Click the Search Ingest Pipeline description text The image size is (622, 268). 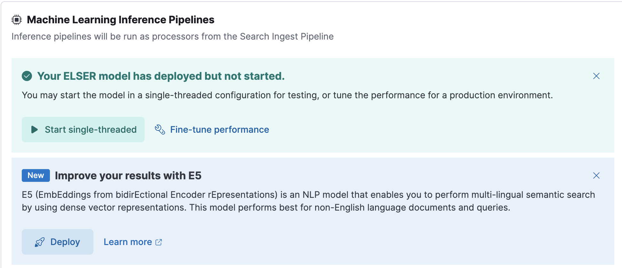click(x=172, y=36)
